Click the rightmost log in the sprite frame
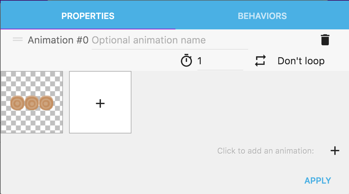Viewport: 349px width, 194px height. click(46, 103)
